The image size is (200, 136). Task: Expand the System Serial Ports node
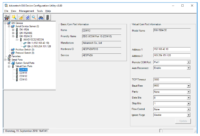pos(9,63)
